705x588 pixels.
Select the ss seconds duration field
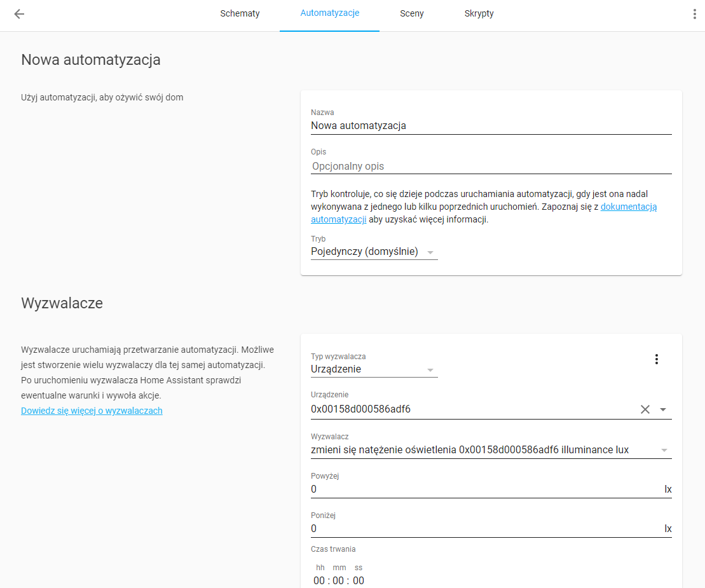click(x=359, y=580)
